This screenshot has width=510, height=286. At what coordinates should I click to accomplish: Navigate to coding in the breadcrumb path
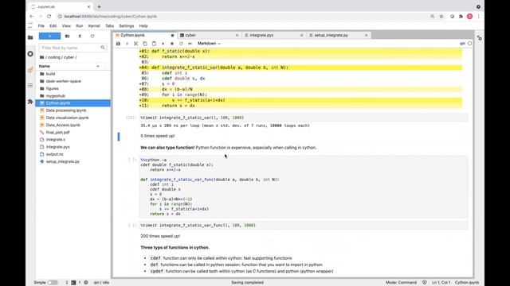(54, 57)
